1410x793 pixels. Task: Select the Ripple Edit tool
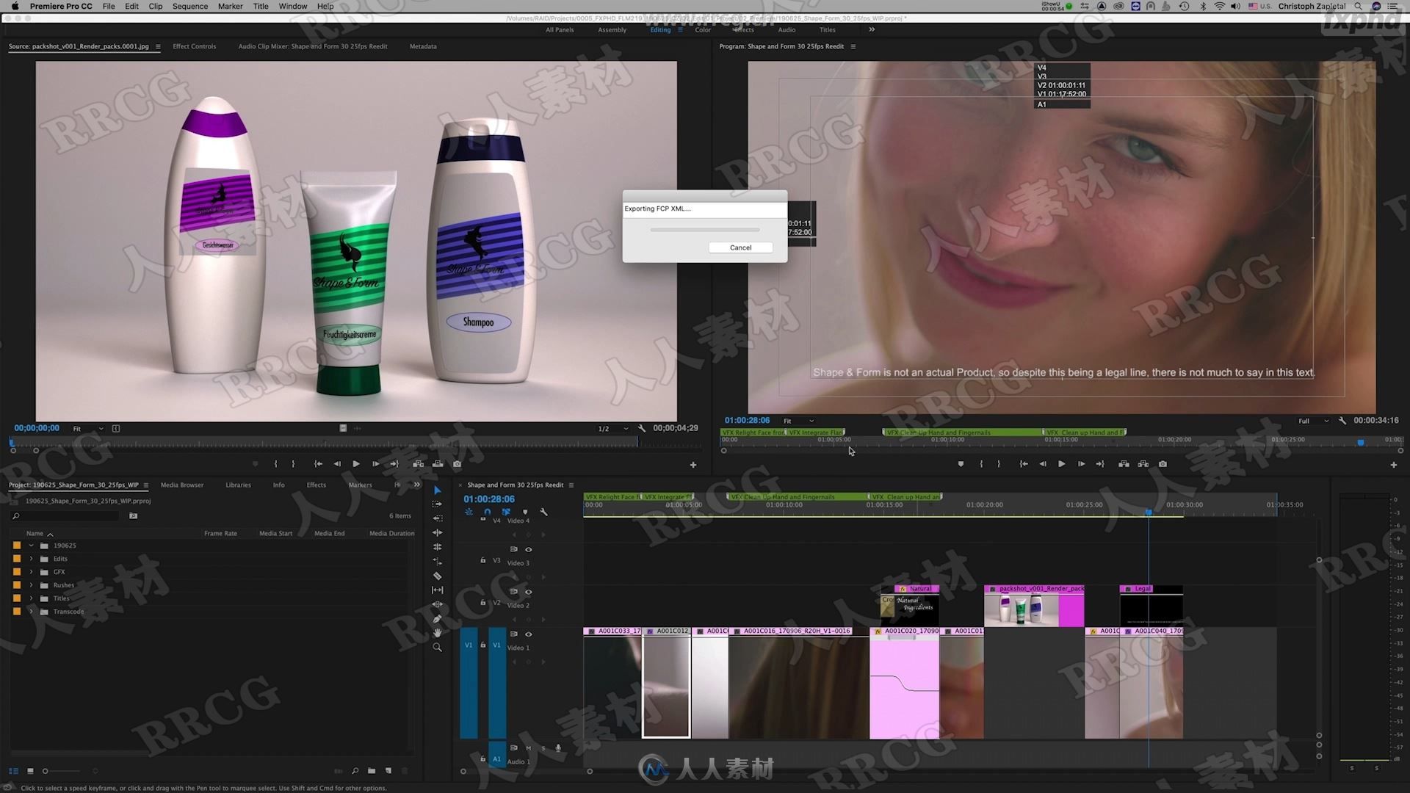click(x=438, y=533)
